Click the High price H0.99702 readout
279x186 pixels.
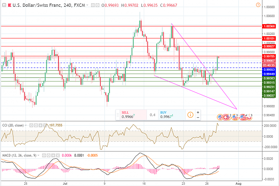click(x=130, y=5)
